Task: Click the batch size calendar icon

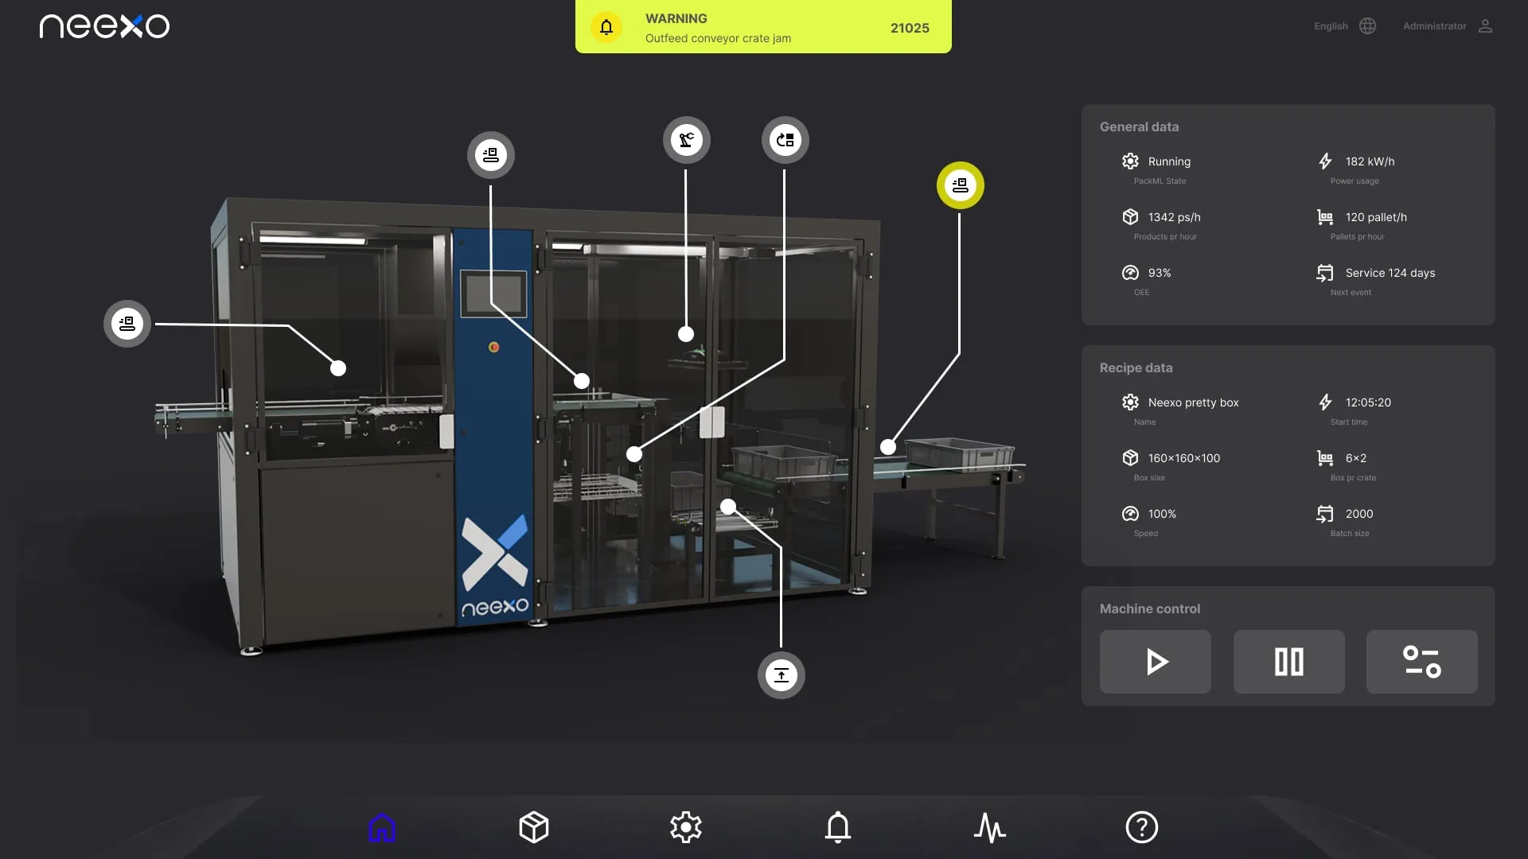Action: (x=1325, y=514)
